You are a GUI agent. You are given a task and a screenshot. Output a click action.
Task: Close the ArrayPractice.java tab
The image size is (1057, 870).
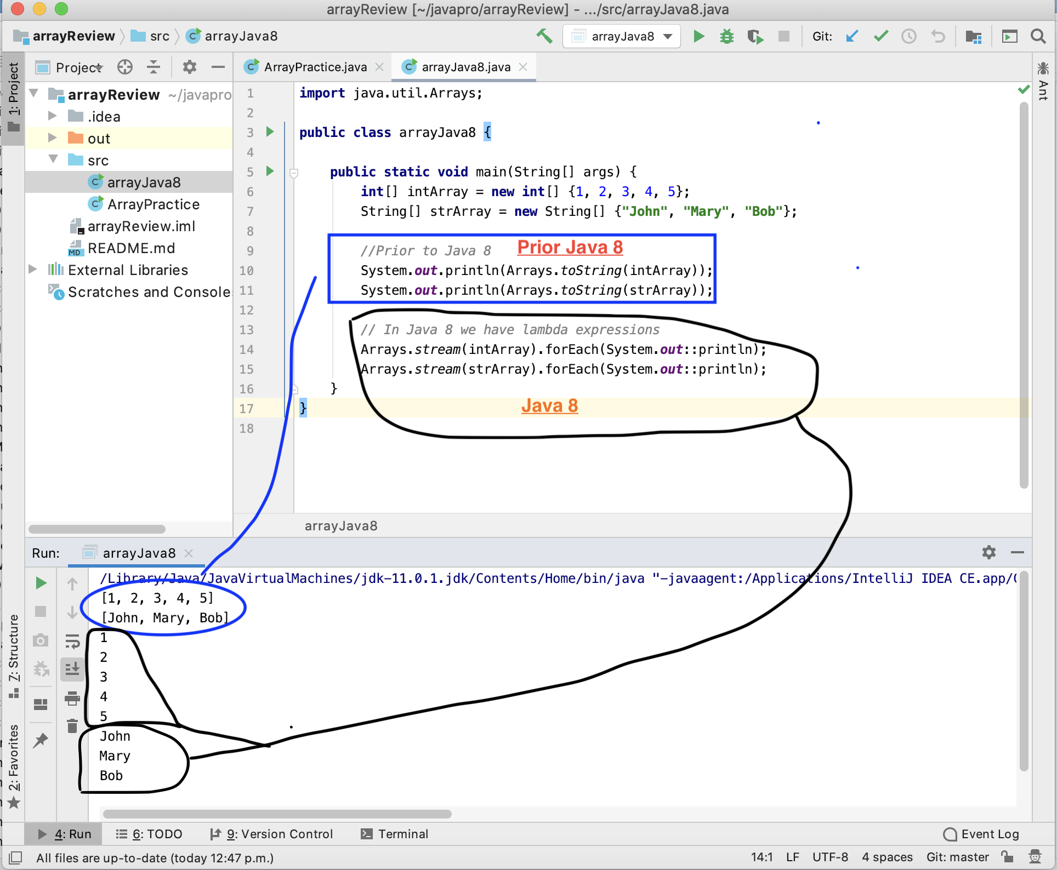pos(379,67)
